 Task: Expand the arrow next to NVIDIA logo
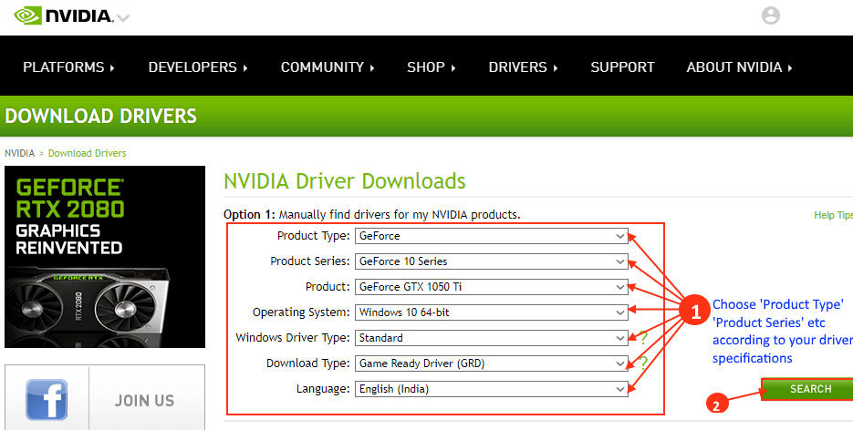123,18
